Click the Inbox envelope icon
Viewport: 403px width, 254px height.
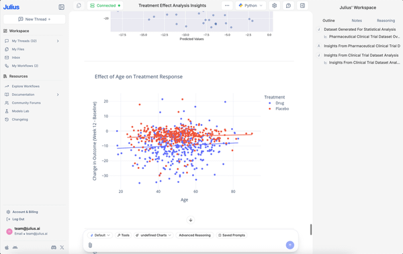point(7,58)
